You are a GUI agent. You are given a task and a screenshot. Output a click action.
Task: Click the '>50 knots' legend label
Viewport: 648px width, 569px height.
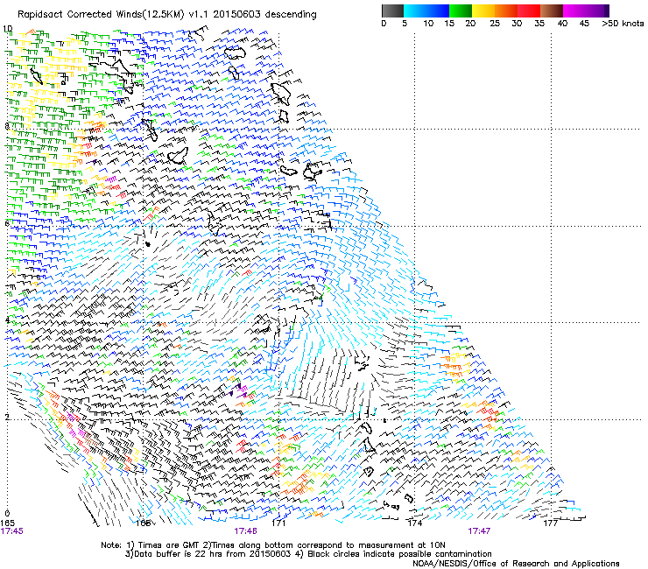tap(623, 24)
